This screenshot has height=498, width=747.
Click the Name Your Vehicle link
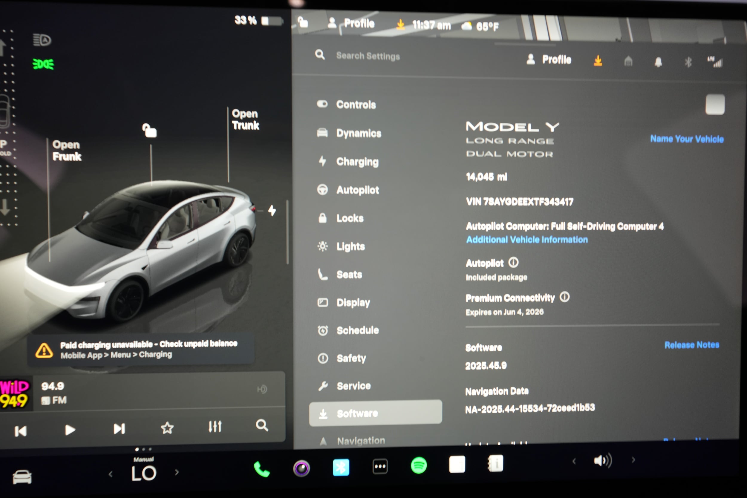click(x=687, y=139)
